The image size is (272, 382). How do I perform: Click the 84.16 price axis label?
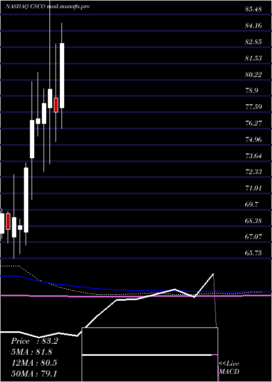[x=254, y=26]
